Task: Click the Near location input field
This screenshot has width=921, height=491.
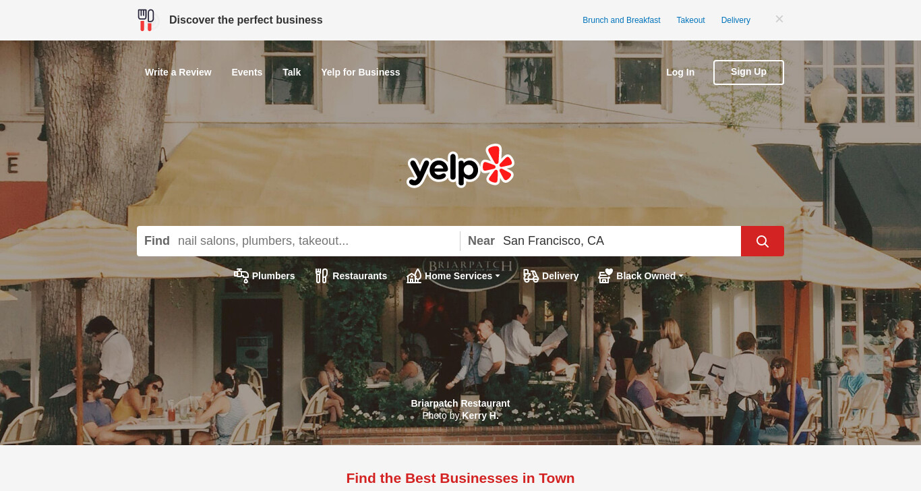Action: (x=601, y=241)
